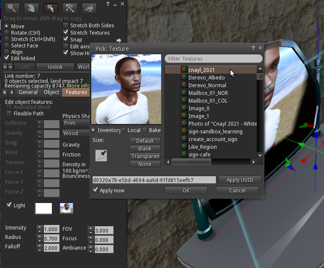Select the Edit (cursor) tool

[x=51, y=8]
